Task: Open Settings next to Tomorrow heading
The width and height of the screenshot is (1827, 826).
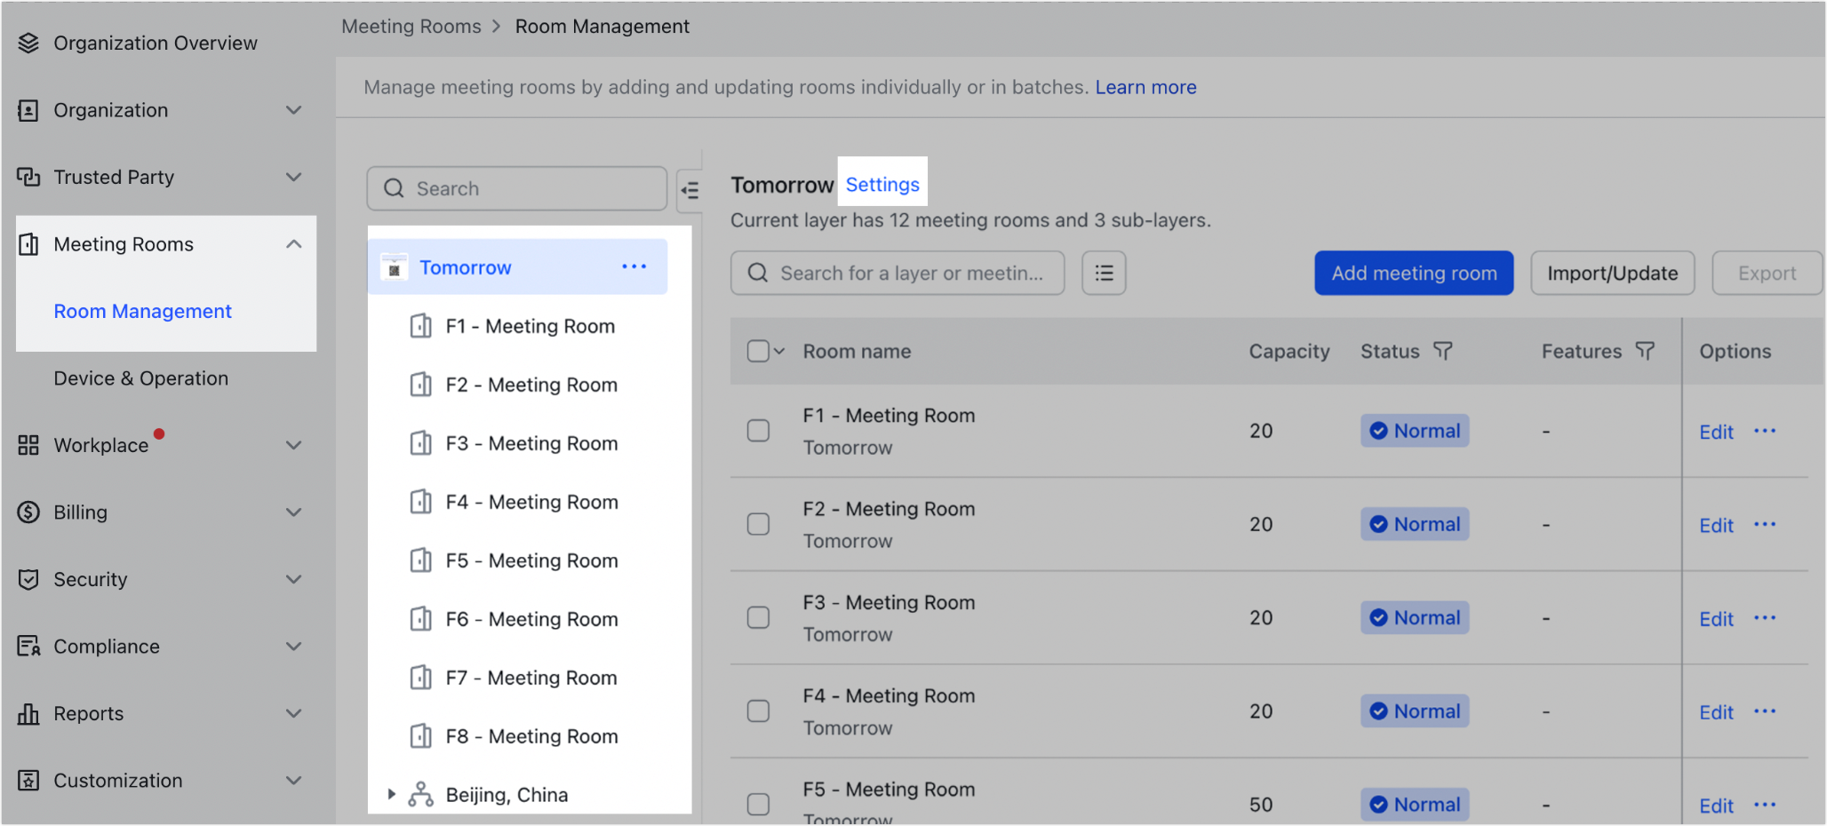Action: 882,184
